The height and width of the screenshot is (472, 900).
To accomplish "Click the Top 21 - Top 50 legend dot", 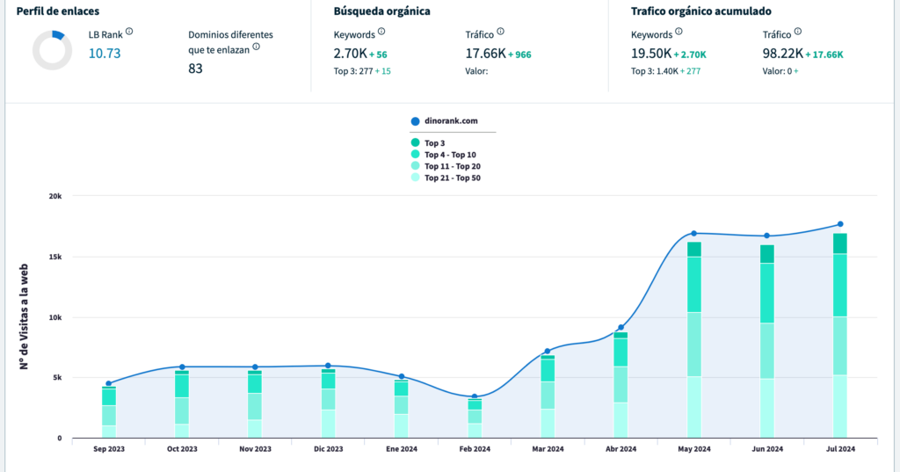I will click(415, 178).
